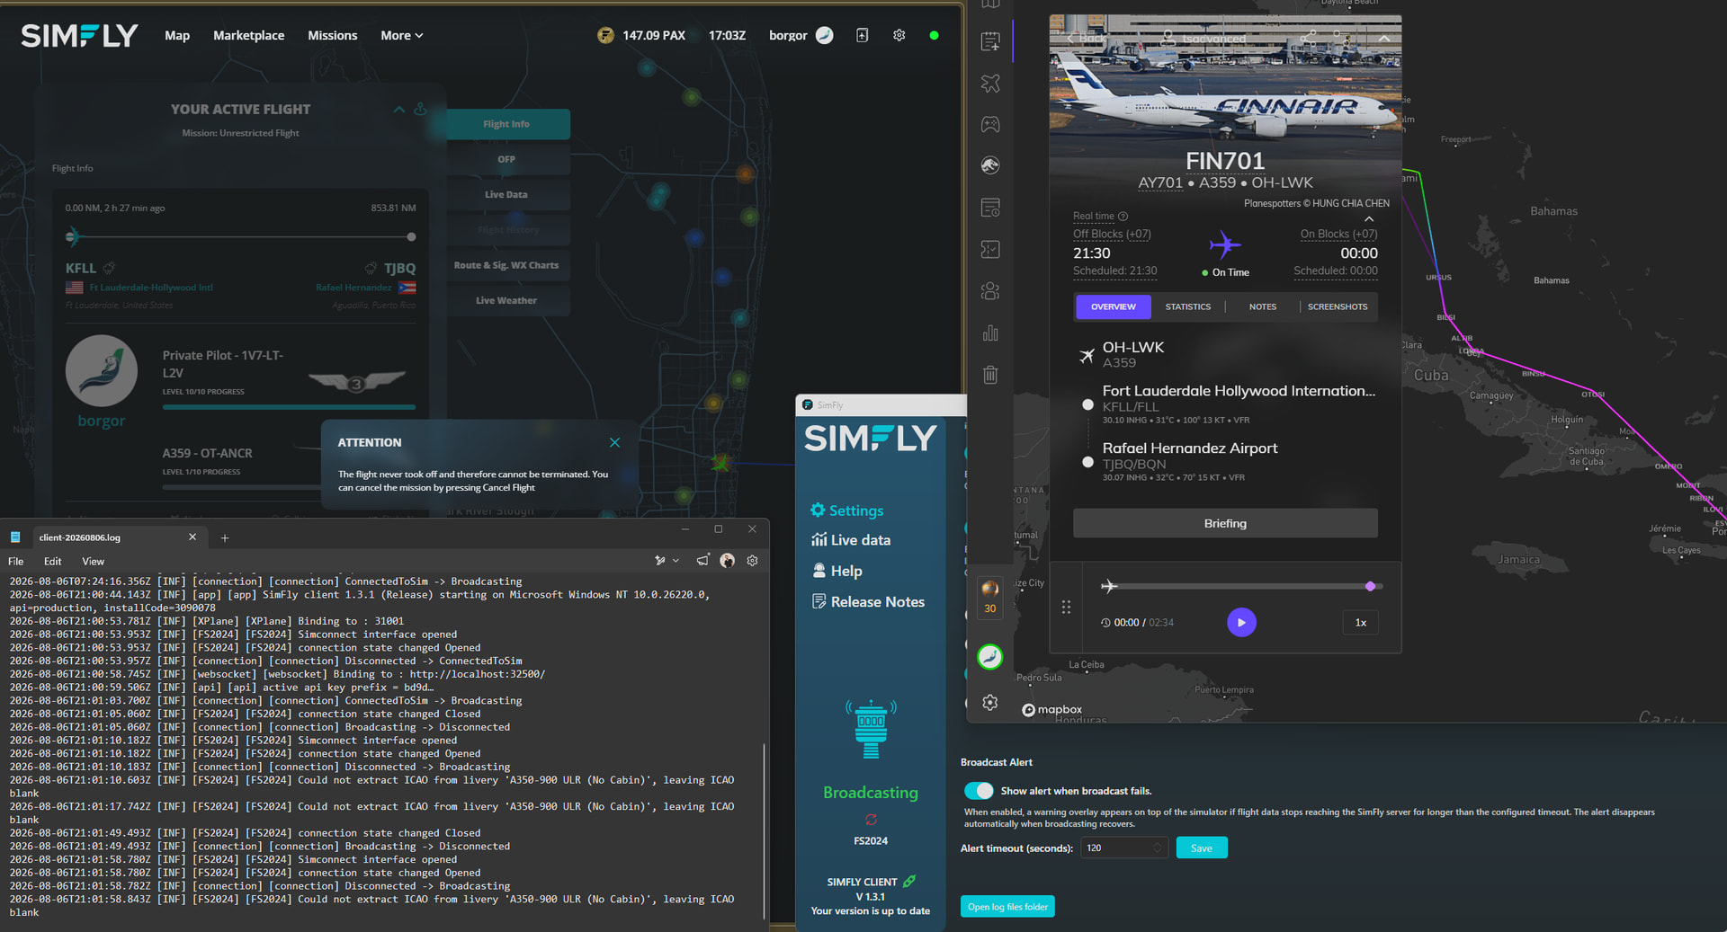Image resolution: width=1727 pixels, height=932 pixels.
Task: Open Settings in SimFly client
Action: (x=846, y=510)
